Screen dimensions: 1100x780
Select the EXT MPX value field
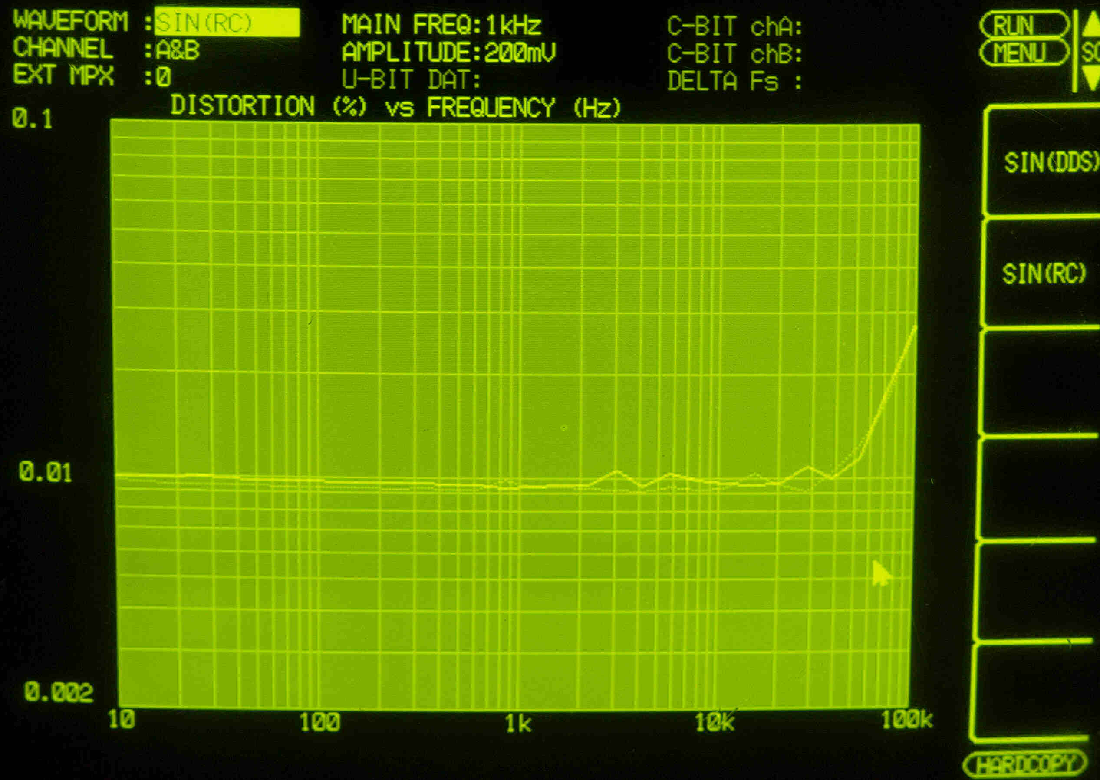coord(163,77)
